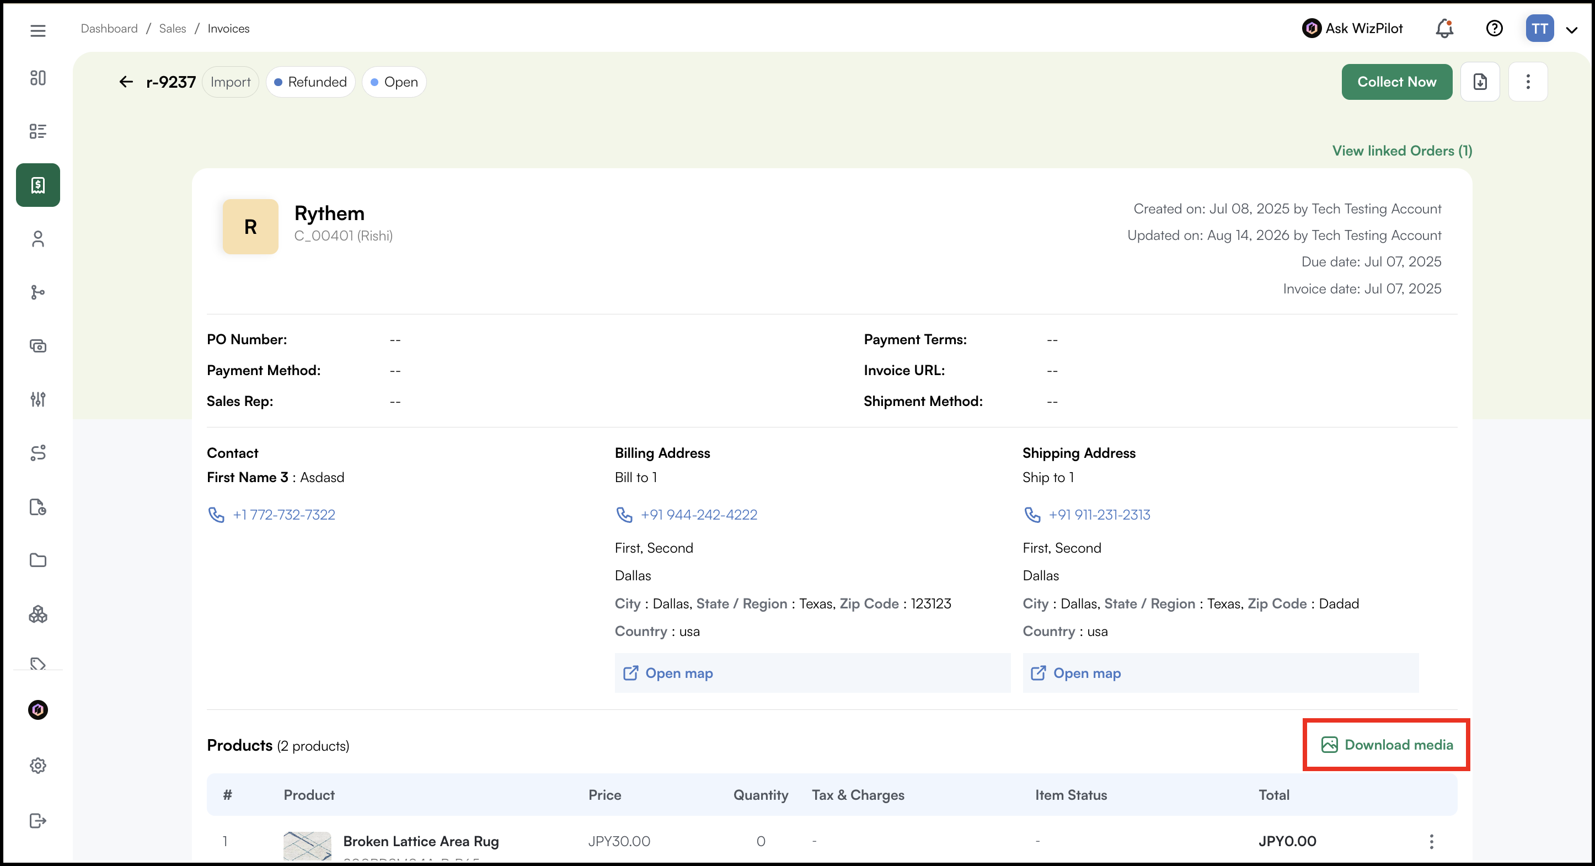Click the Refunded status tag
Screen dimensions: 1595x866
coord(310,82)
